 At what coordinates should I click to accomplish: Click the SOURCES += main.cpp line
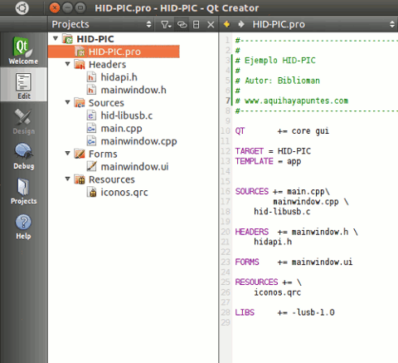[x=283, y=191]
